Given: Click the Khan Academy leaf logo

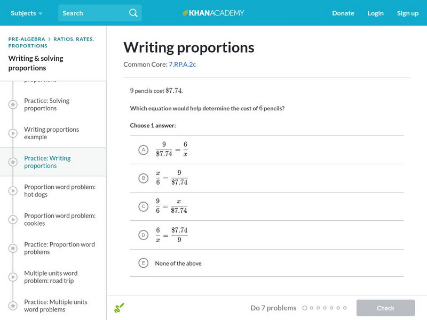Looking at the screenshot, I should (185, 13).
